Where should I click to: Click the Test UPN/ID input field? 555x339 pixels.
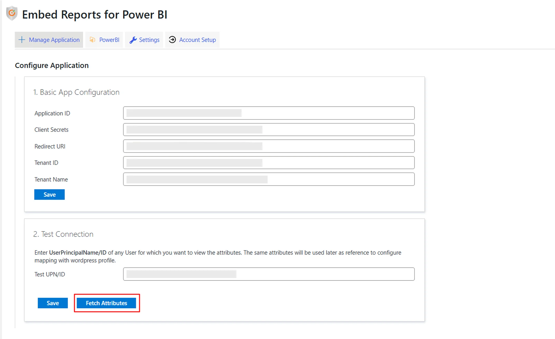pyautogui.click(x=269, y=274)
